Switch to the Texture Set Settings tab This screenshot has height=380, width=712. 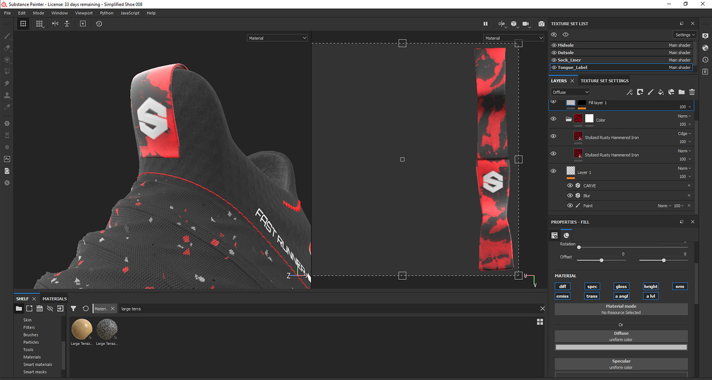click(605, 80)
